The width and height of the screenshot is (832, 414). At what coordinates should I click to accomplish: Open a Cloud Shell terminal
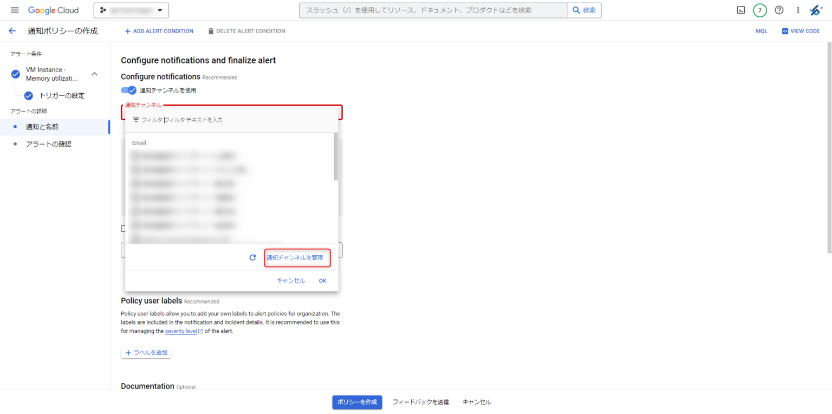click(x=740, y=9)
